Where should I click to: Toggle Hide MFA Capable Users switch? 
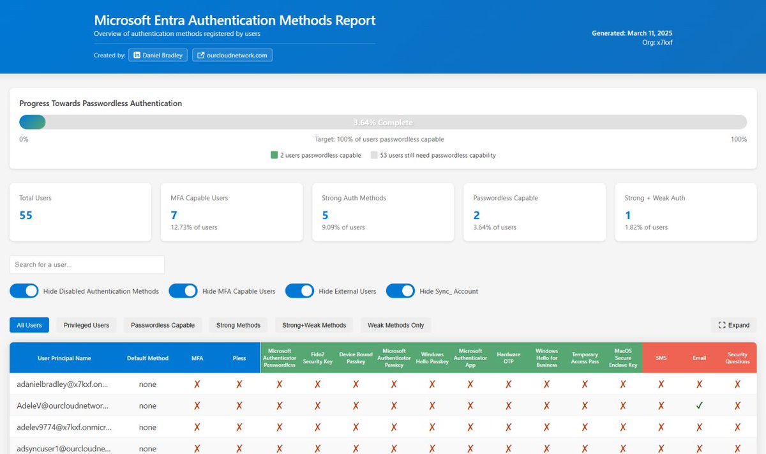[x=183, y=291]
